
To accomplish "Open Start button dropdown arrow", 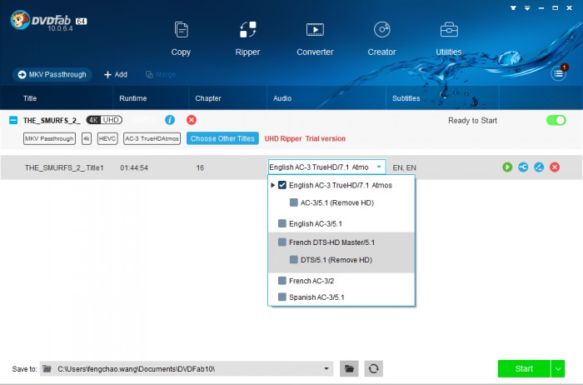I will (x=558, y=368).
